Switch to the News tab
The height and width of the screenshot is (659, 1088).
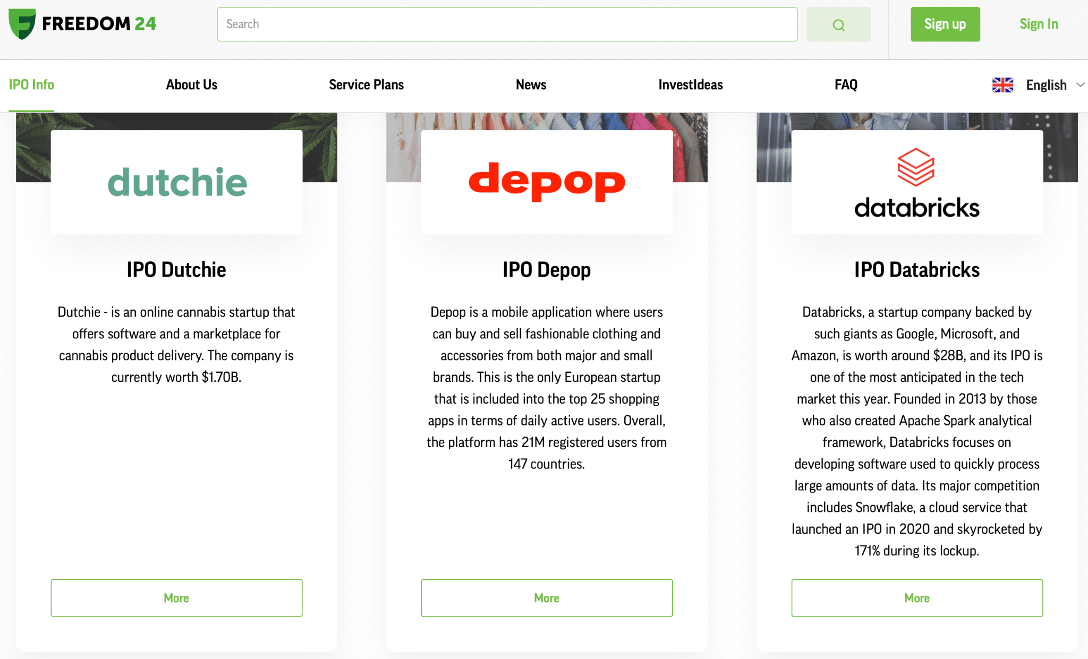[x=531, y=84]
